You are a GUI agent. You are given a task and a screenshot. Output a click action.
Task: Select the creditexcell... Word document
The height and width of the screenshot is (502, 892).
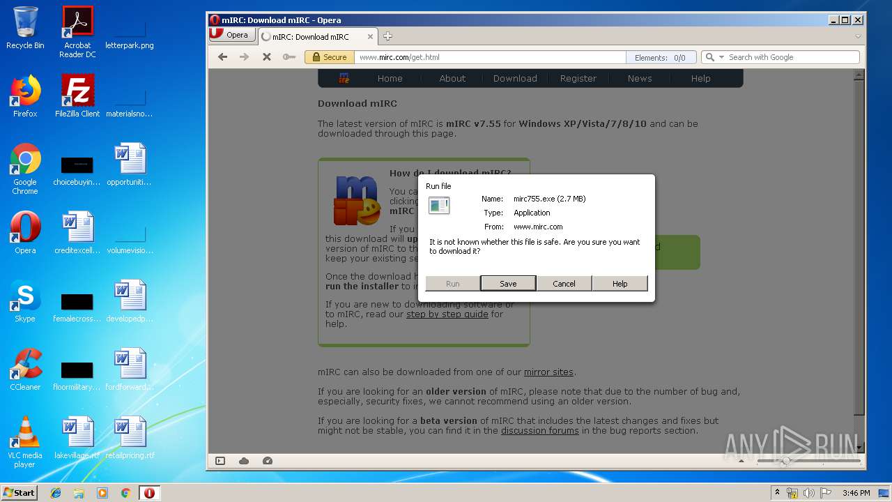pos(77,233)
